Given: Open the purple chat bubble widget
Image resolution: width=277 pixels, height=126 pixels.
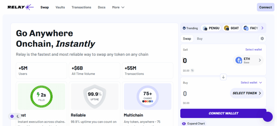Looking at the screenshot, I should 268,117.
